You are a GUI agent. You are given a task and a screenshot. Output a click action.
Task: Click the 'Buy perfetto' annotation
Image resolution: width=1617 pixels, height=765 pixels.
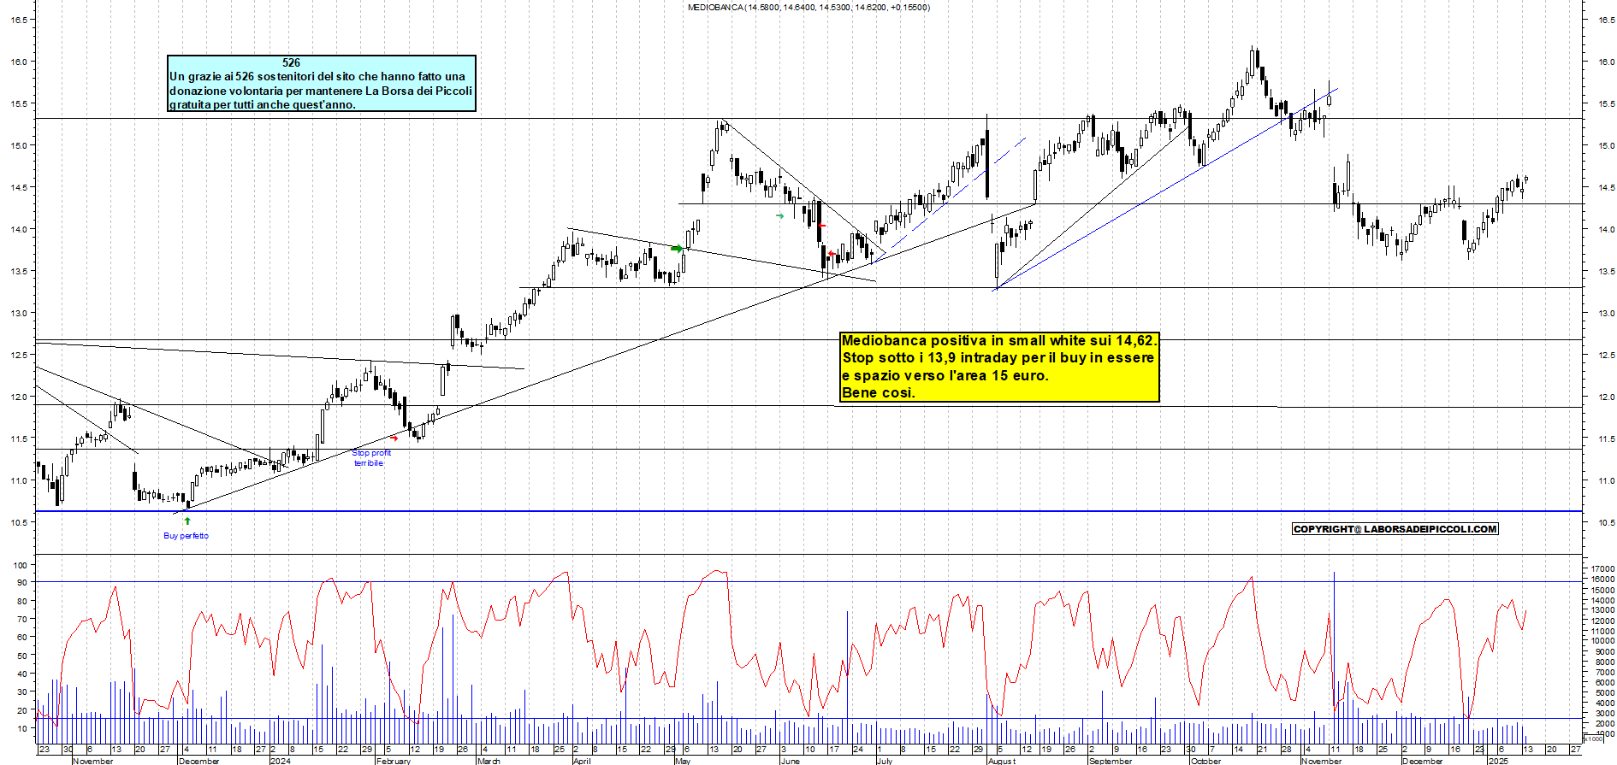(186, 536)
